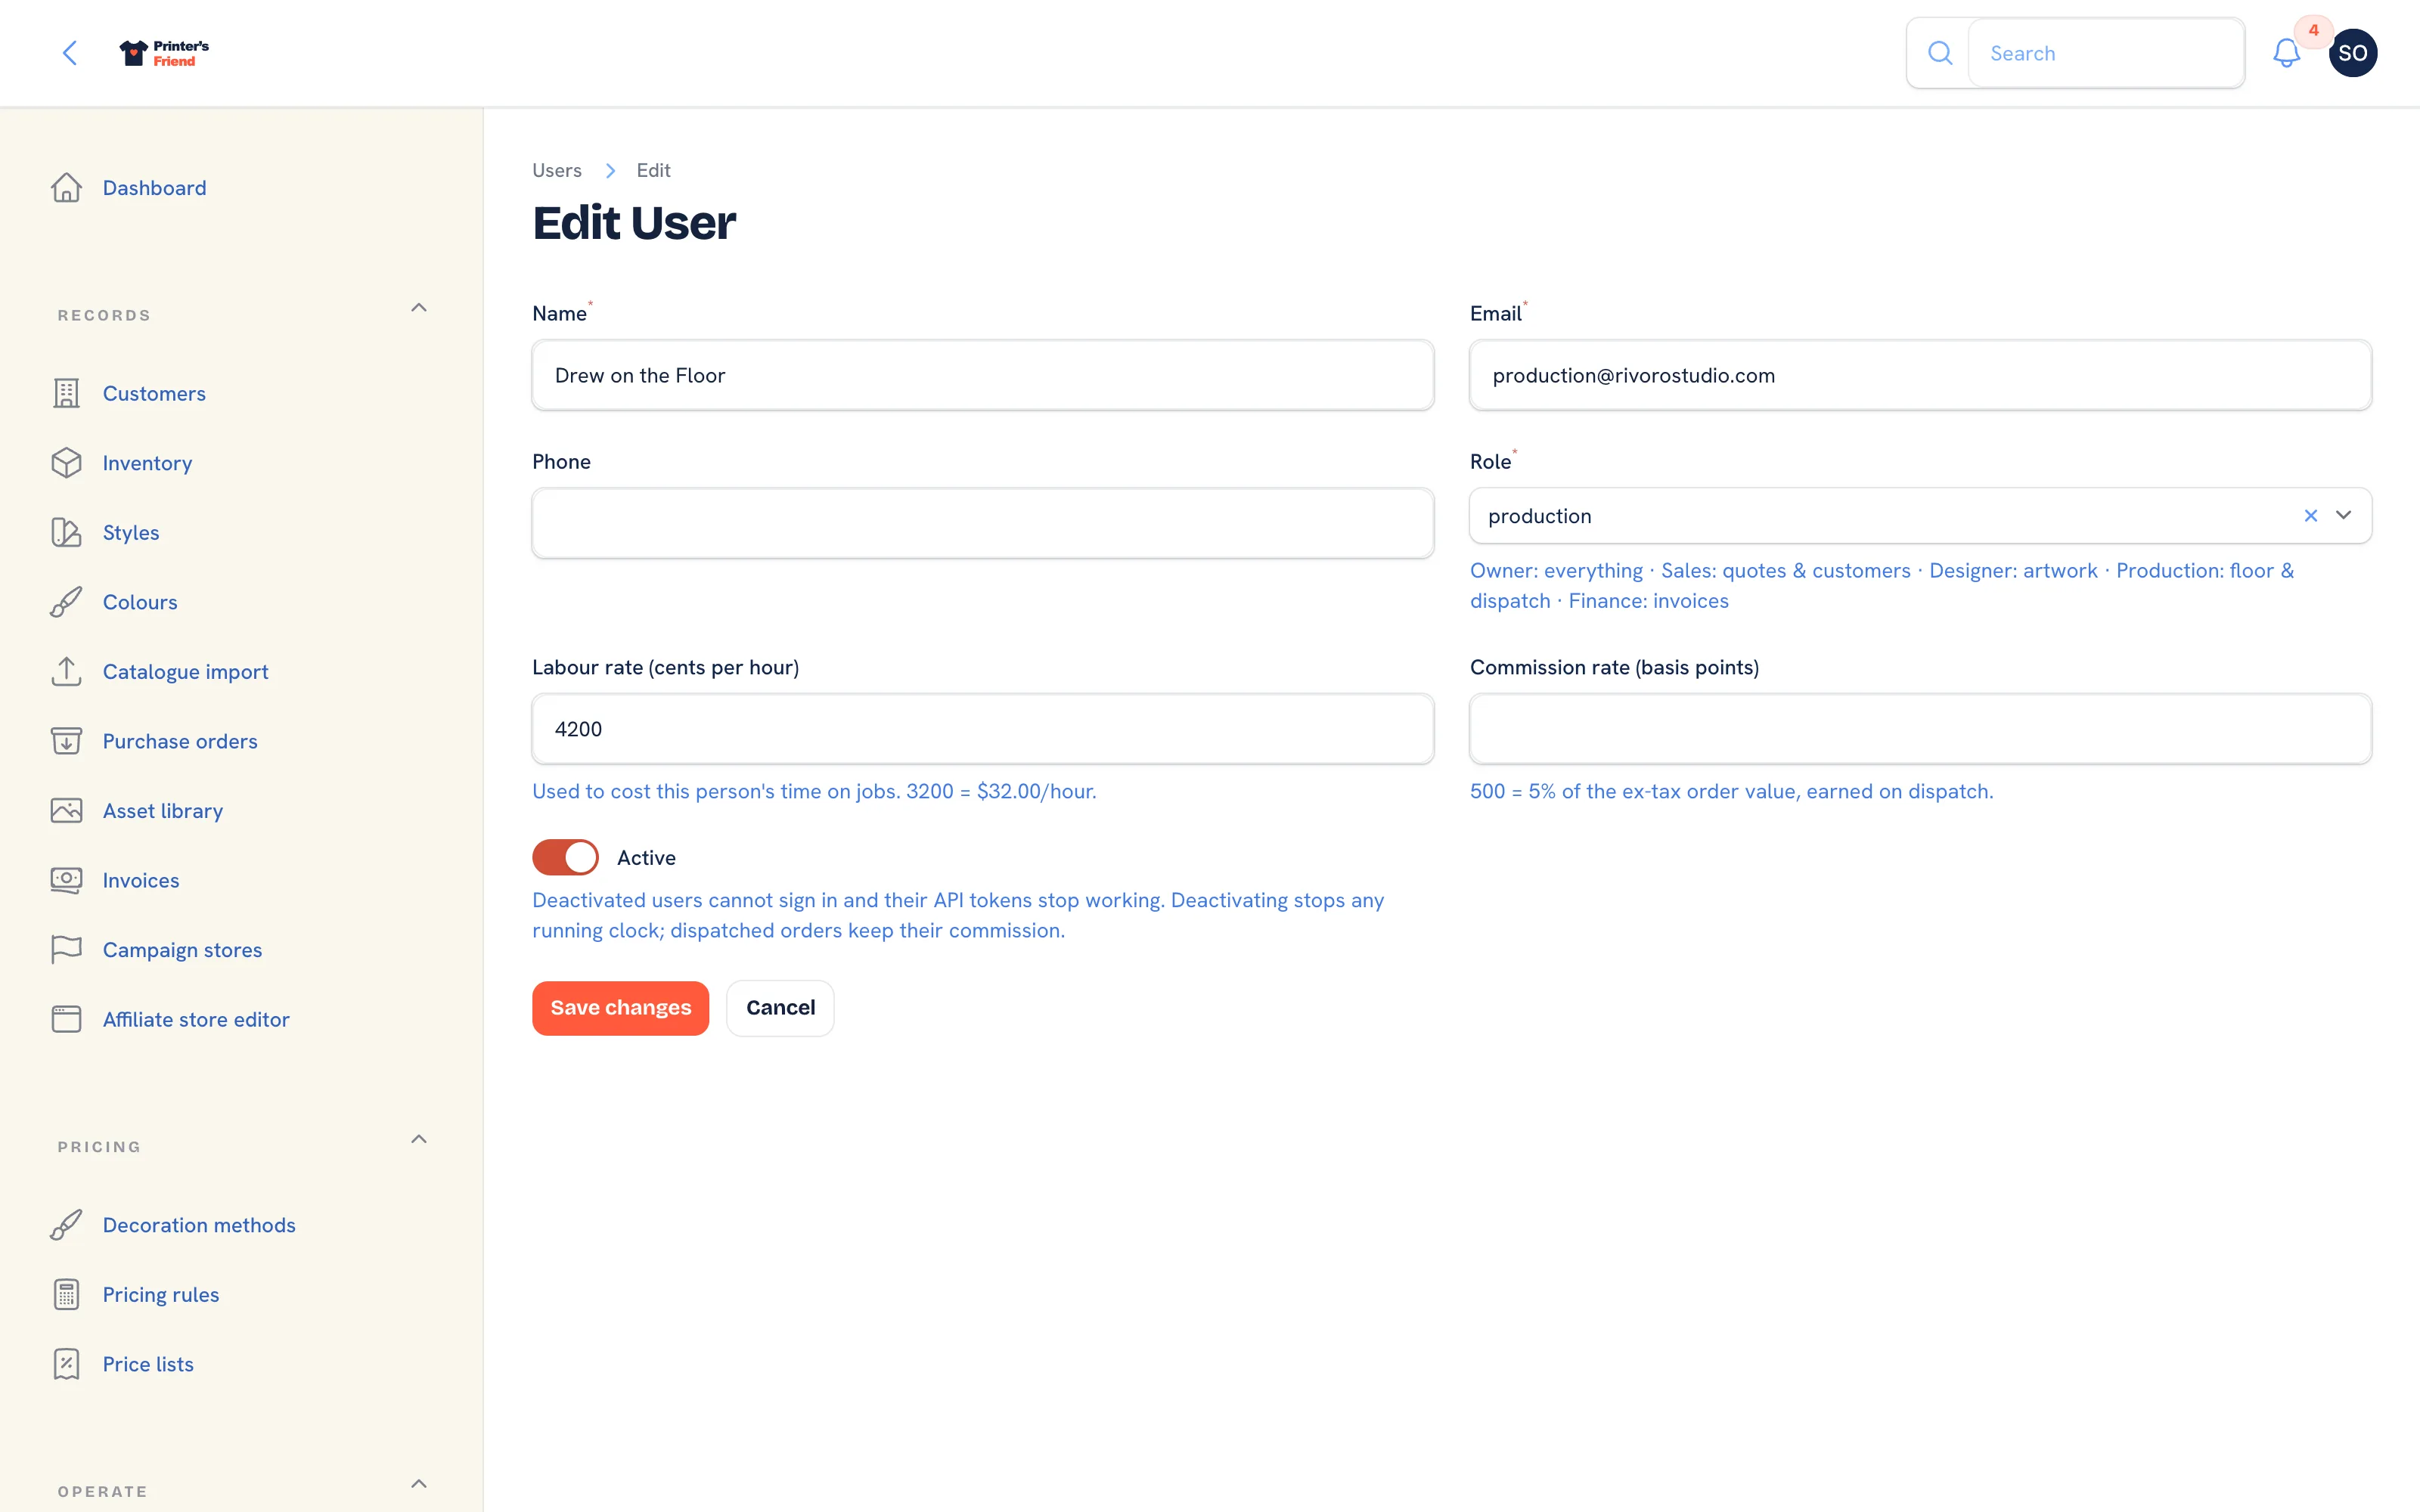Click the Email input field
Screen dimensions: 2420x1512
coord(1920,375)
